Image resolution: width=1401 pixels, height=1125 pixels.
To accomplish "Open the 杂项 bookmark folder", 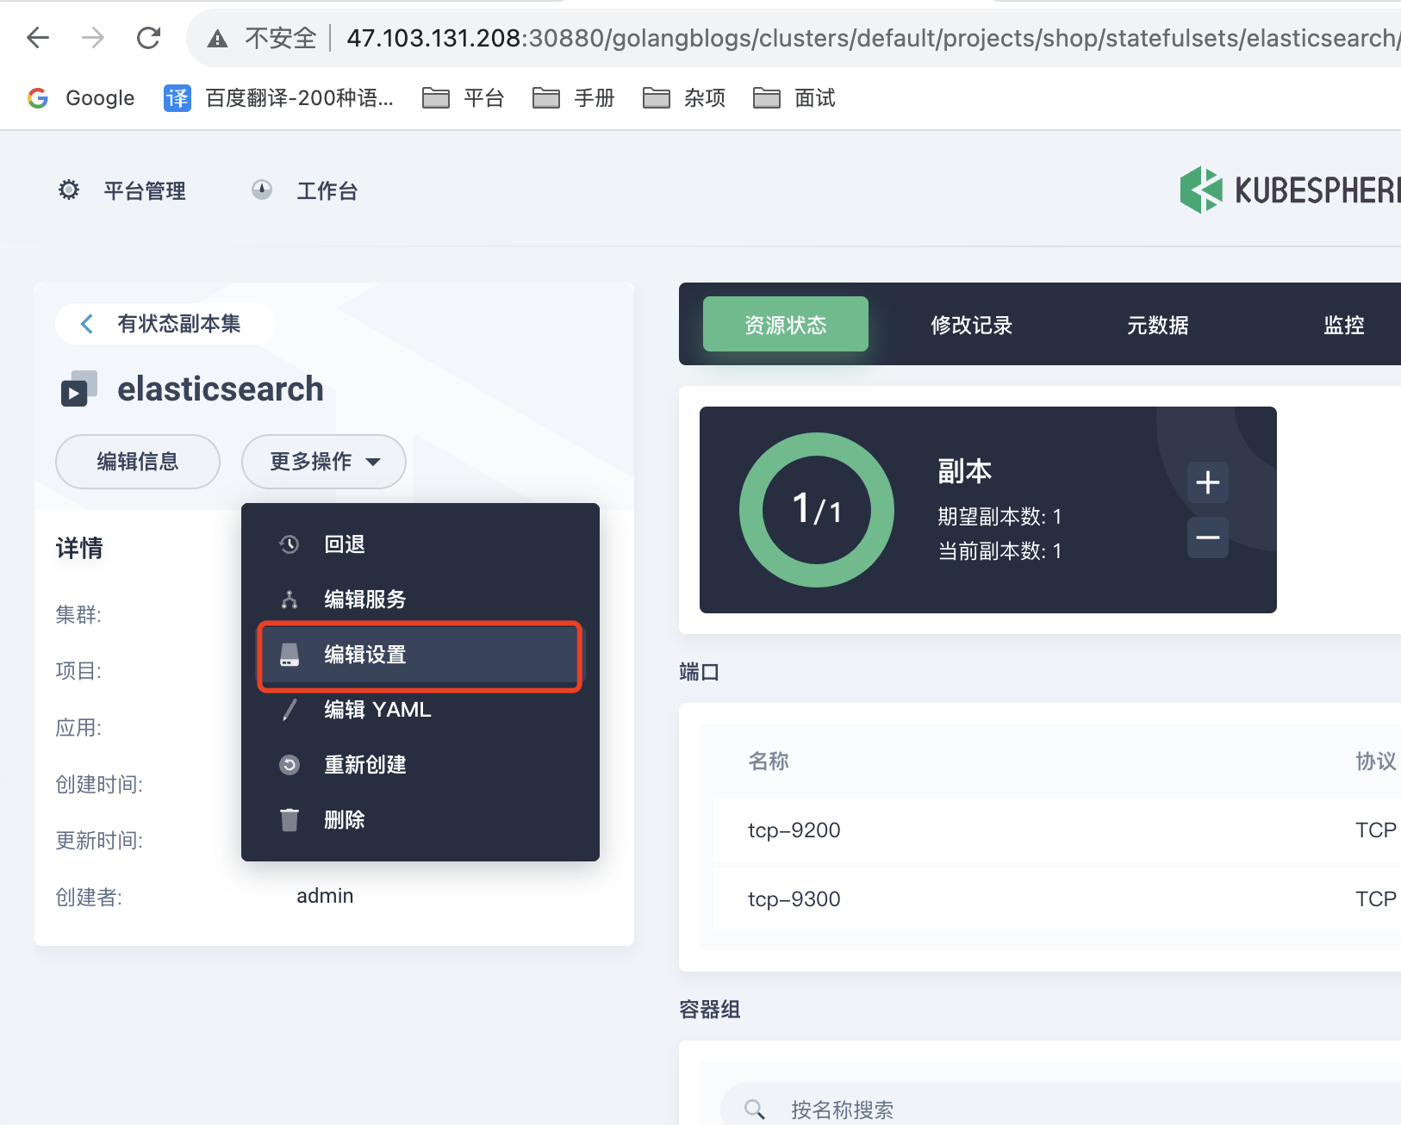I will (x=684, y=98).
